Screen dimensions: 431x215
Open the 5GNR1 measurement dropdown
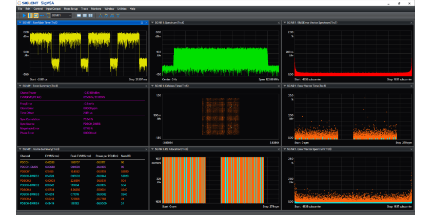point(61,15)
